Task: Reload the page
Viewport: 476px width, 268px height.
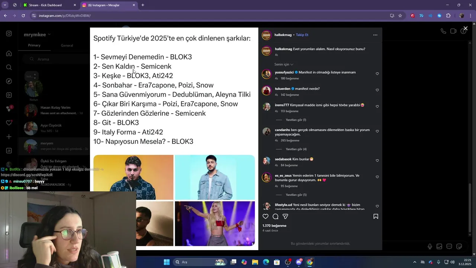Action: click(x=23, y=16)
